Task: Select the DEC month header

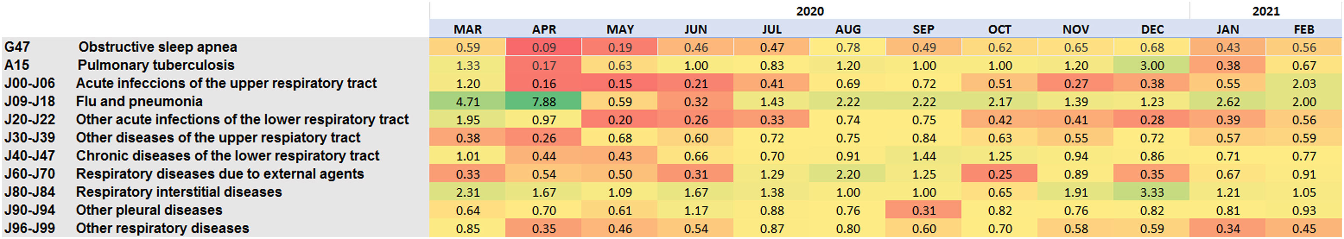Action: tap(1152, 29)
